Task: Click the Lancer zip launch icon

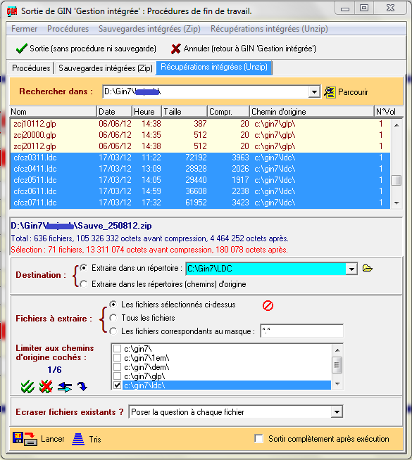Action: 25,439
